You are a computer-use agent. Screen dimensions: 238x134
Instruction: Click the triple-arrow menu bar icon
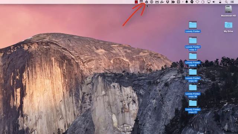(173, 2)
